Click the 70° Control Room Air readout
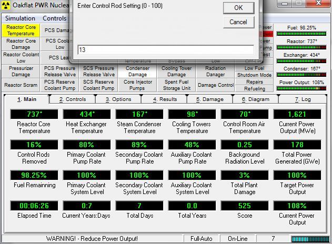 point(245,114)
